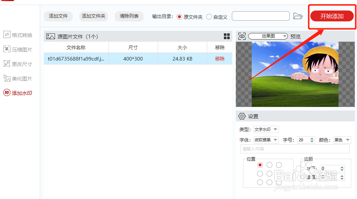357x199 pixels.
Task: Increase vertical margin with up arrow
Action: point(342,176)
